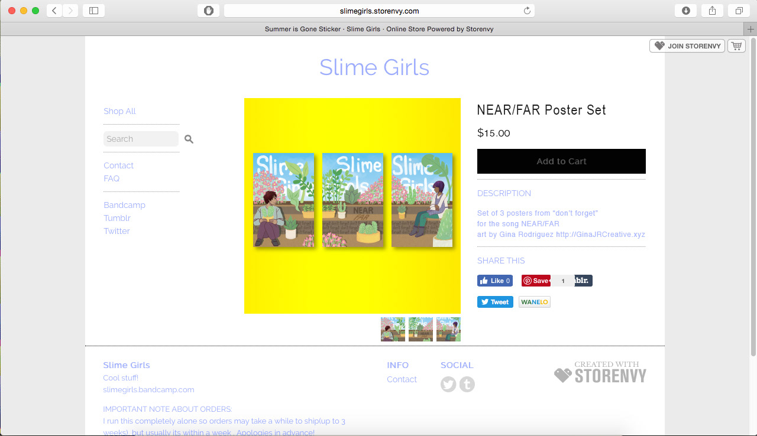Click the Pinterest Save button
The width and height of the screenshot is (757, 436).
(536, 281)
